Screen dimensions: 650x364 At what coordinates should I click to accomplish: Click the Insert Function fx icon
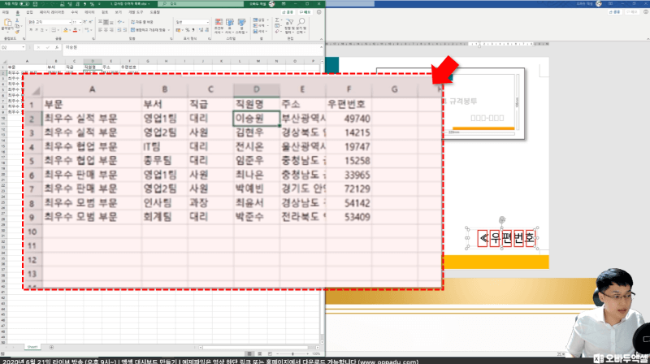click(56, 47)
